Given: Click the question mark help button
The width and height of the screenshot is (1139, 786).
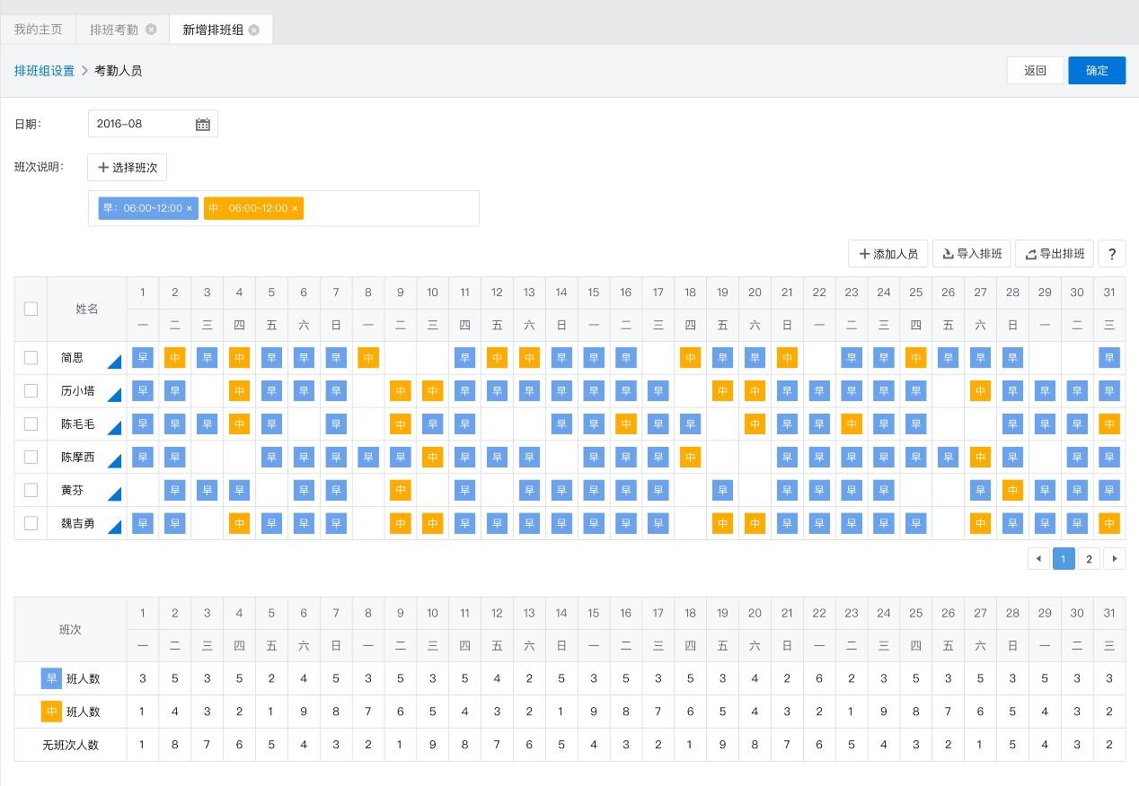Looking at the screenshot, I should pyautogui.click(x=1111, y=254).
